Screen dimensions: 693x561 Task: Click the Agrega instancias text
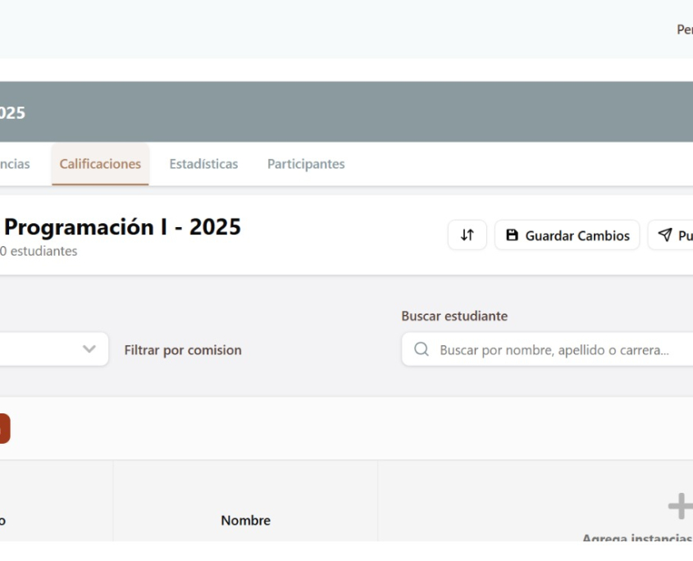pyautogui.click(x=637, y=538)
